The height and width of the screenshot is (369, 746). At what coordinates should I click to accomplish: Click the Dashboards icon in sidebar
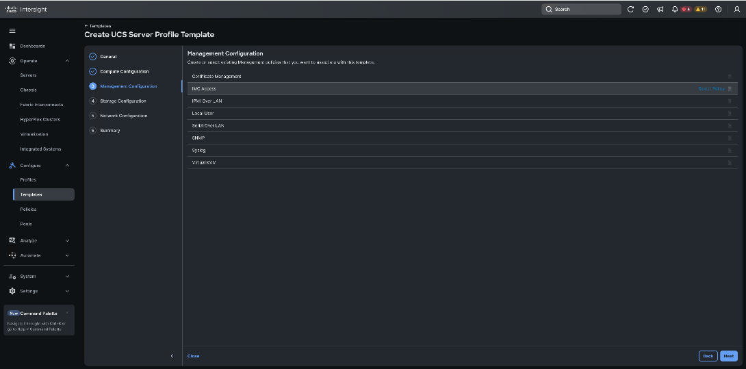12,46
